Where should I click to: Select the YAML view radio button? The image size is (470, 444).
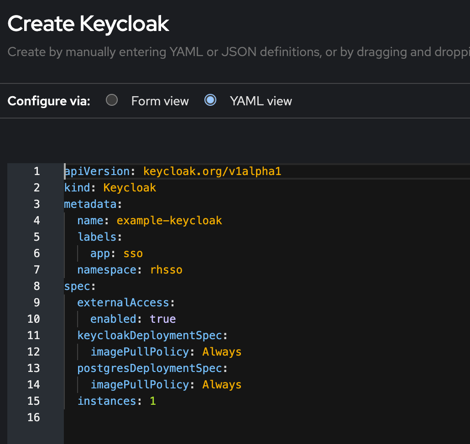click(x=210, y=100)
